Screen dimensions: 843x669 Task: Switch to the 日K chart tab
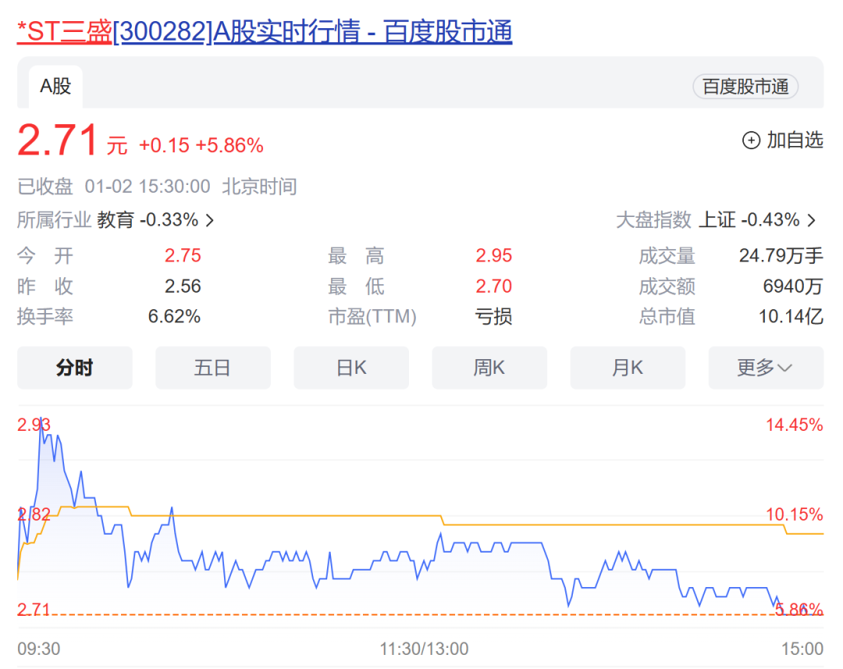click(351, 368)
